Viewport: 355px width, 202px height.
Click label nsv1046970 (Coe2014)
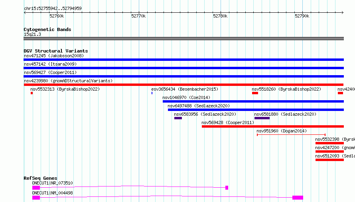(x=186, y=97)
